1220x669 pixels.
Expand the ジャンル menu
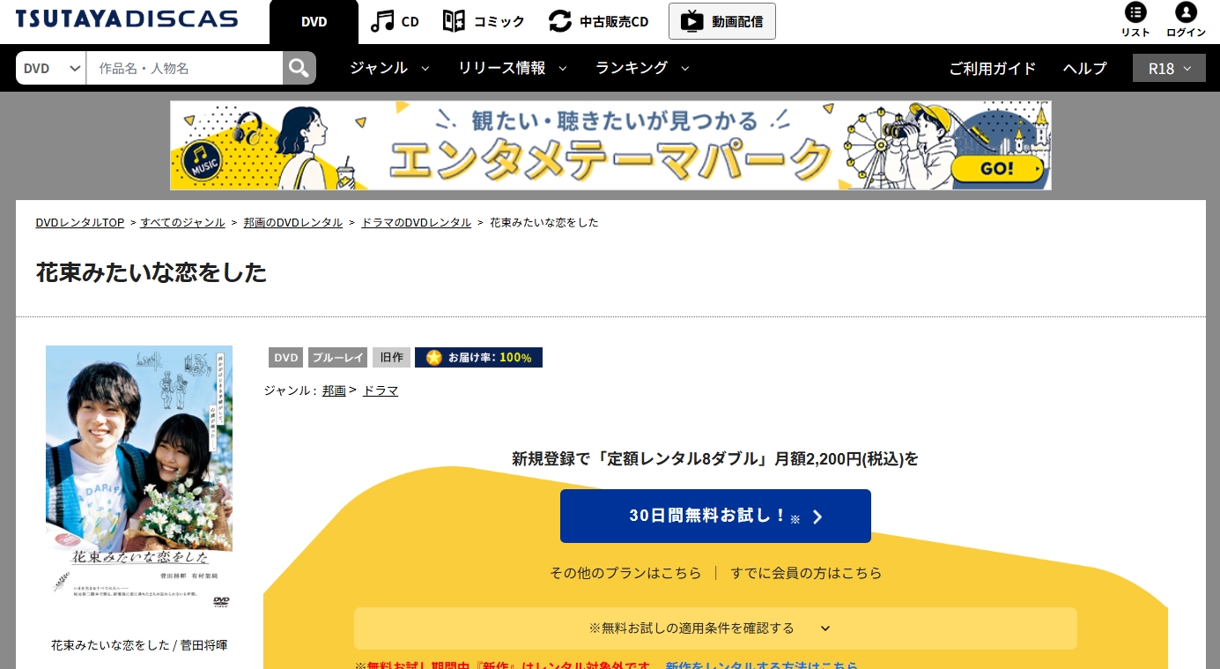tap(389, 68)
